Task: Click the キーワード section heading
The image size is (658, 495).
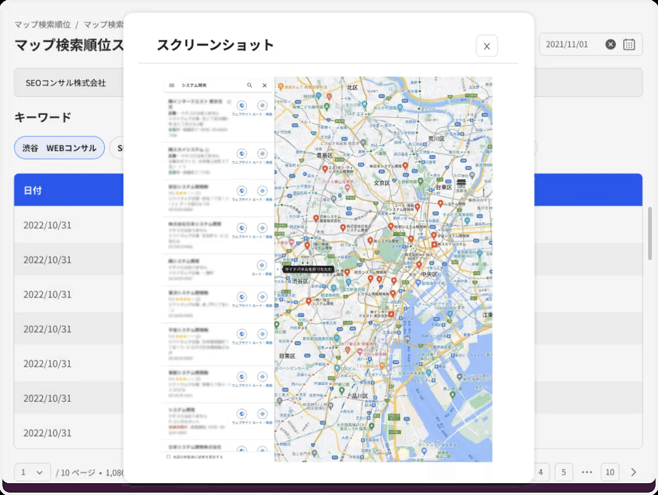Action: point(43,117)
